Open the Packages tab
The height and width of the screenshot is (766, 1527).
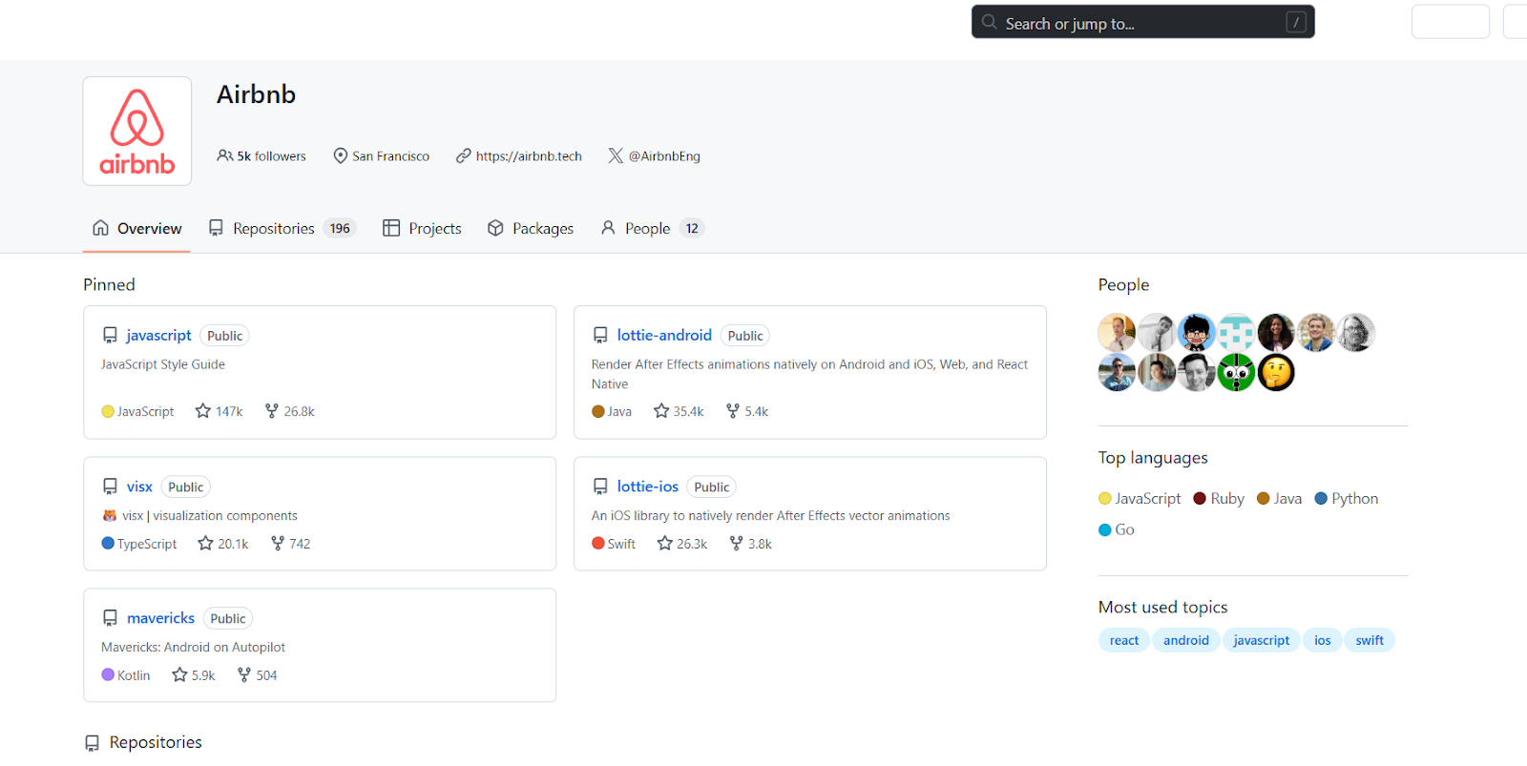530,228
